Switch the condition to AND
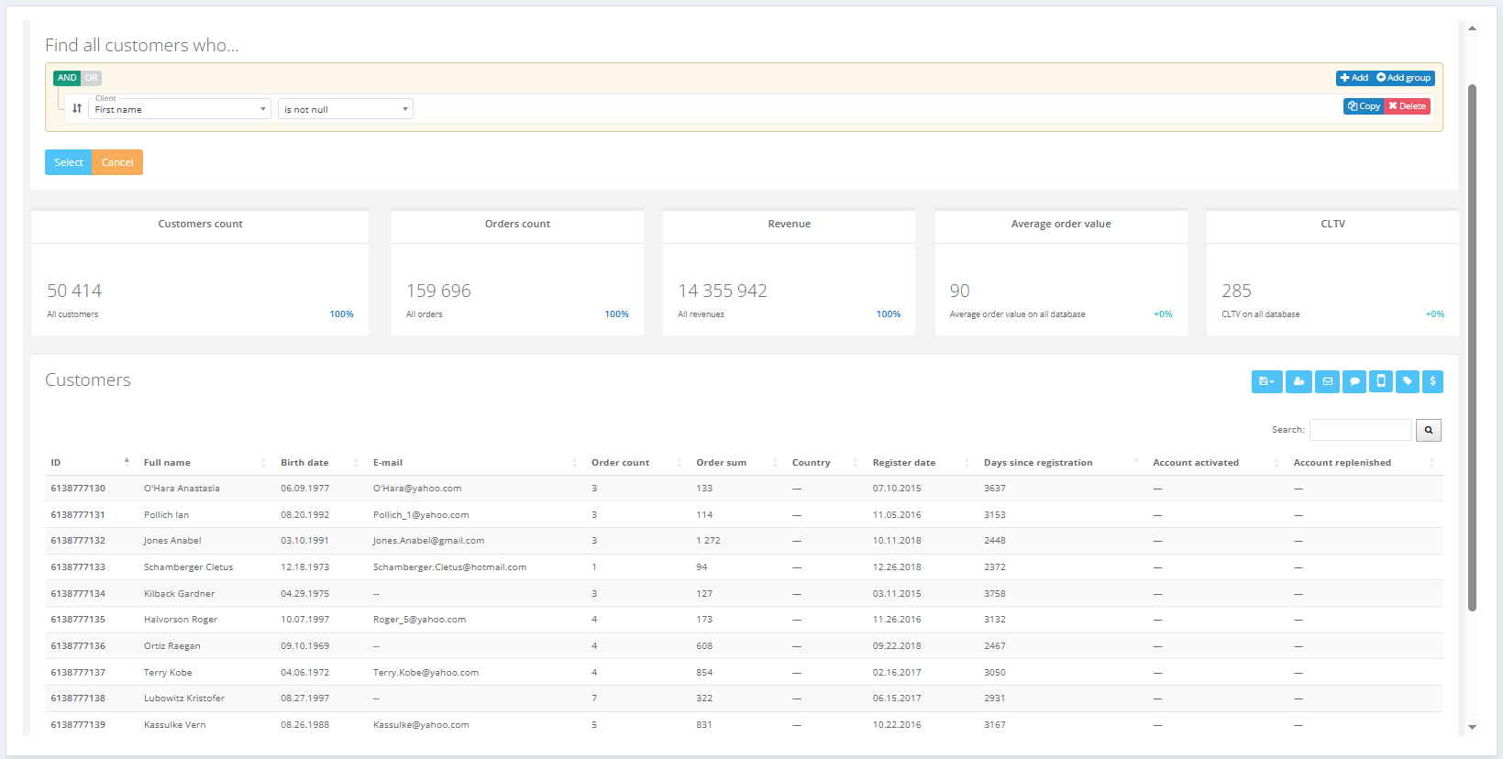 67,78
